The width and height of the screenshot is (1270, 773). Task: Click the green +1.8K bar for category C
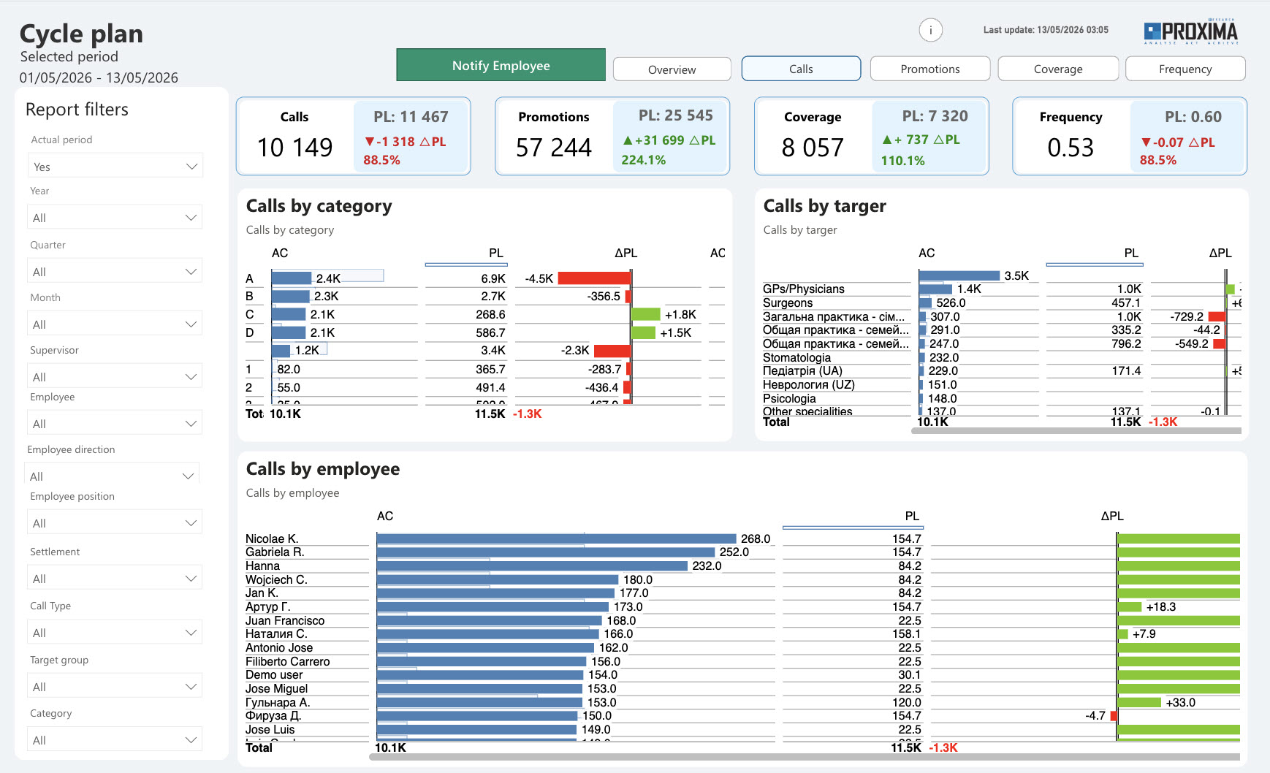pyautogui.click(x=646, y=314)
